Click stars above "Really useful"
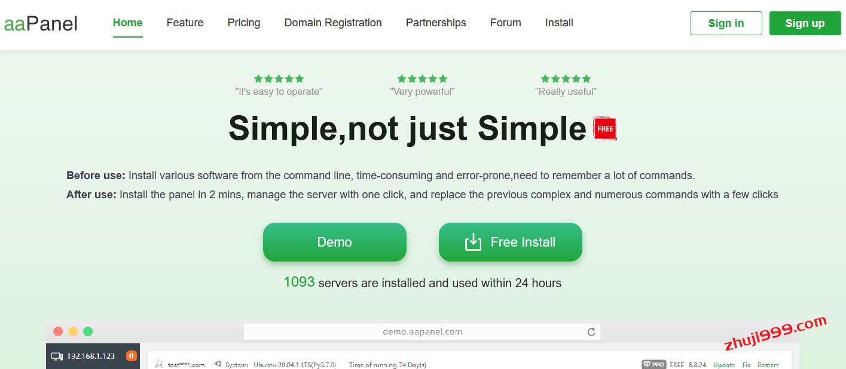 (x=566, y=79)
